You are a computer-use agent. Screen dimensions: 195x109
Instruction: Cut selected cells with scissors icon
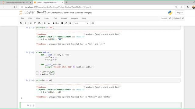30,23
